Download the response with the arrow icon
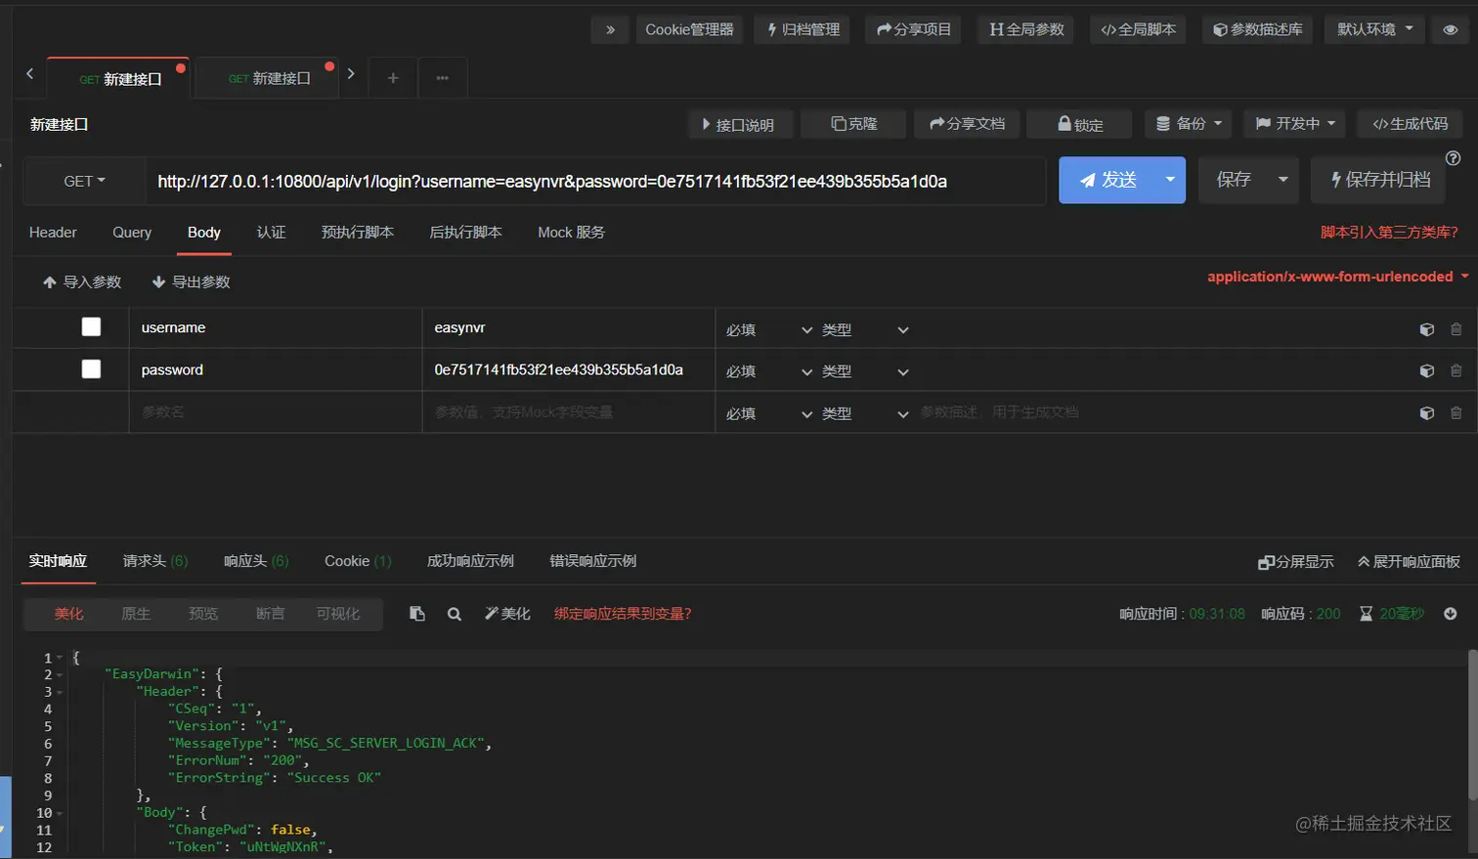This screenshot has width=1478, height=859. pyautogui.click(x=1451, y=614)
